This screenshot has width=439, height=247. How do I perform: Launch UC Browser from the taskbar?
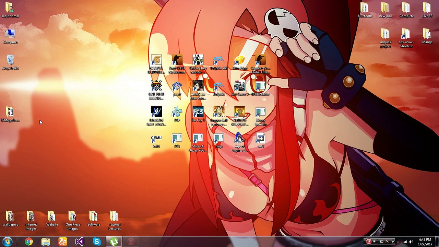click(x=63, y=242)
